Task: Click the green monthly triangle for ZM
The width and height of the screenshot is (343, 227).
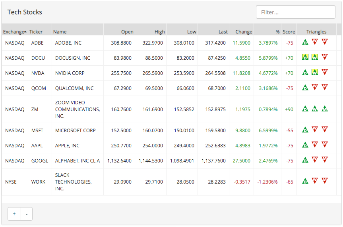Action: [x=325, y=108]
